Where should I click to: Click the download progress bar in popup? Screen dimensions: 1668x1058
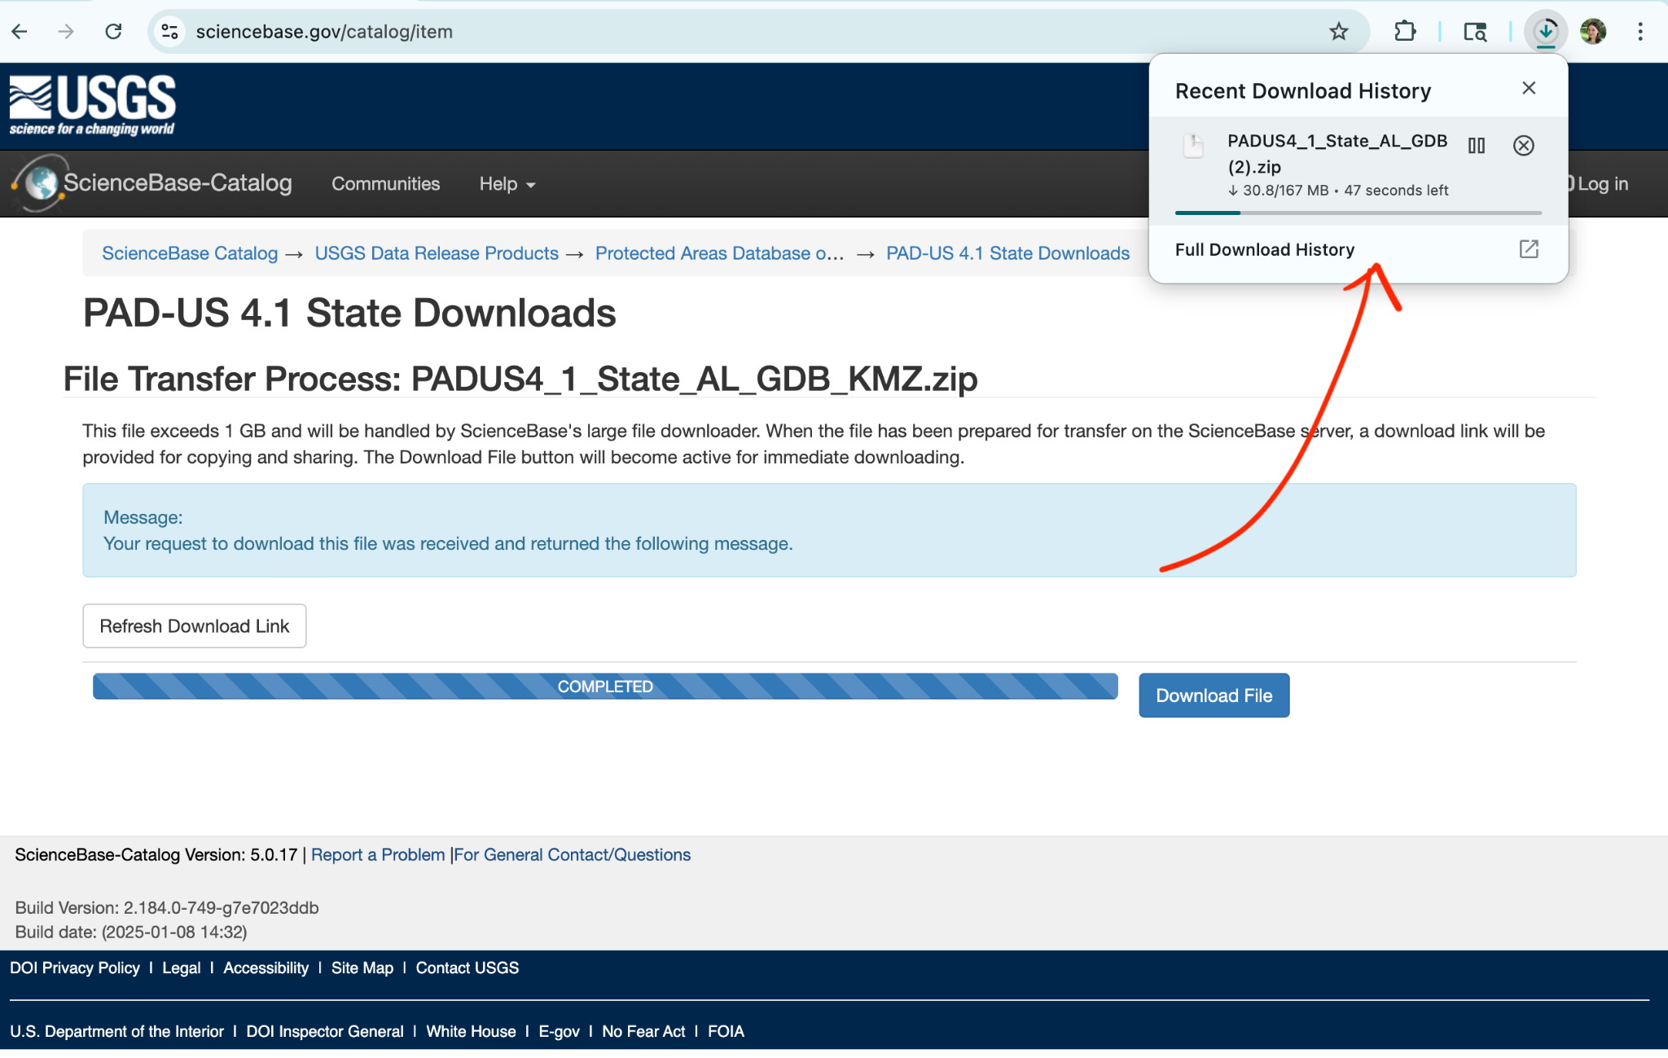pos(1359,213)
